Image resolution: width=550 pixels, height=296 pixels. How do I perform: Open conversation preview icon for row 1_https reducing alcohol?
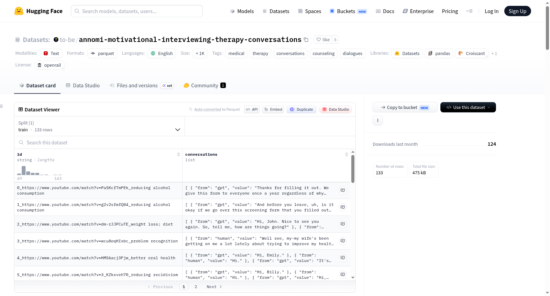point(343,207)
